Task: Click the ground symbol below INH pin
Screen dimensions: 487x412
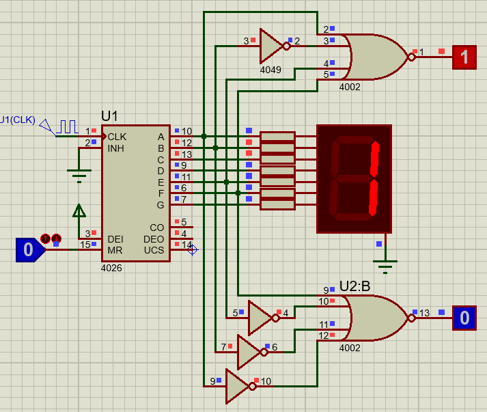Action: [x=79, y=176]
